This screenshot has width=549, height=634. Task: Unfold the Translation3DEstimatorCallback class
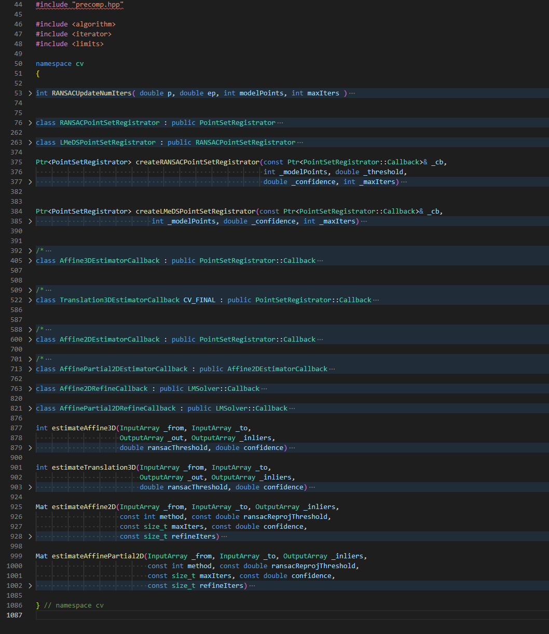tap(30, 300)
